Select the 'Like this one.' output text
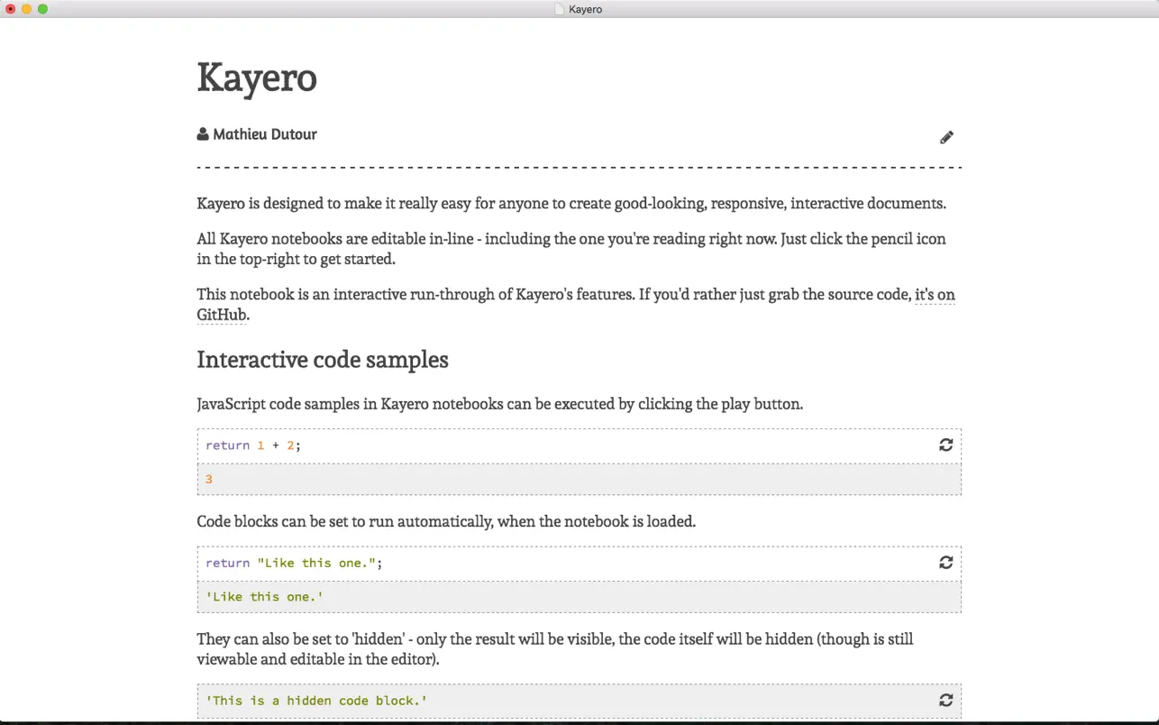Viewport: 1159px width, 725px height. click(x=264, y=596)
